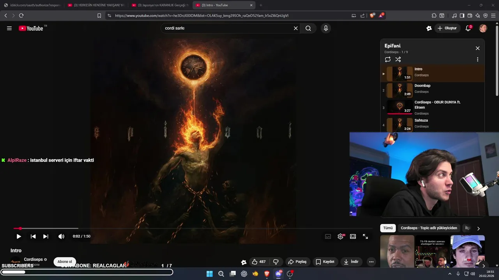Seek using the video progress bar
499x280 pixels.
pos(193,229)
